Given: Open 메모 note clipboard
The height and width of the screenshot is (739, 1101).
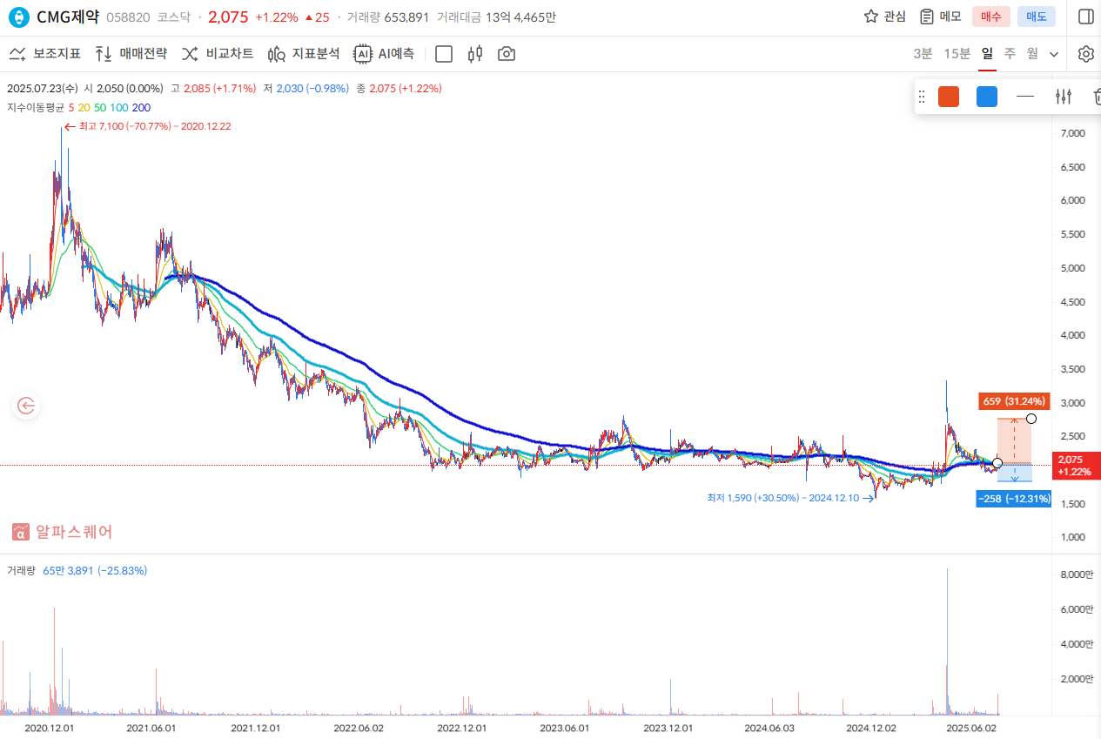Looking at the screenshot, I should click(941, 17).
